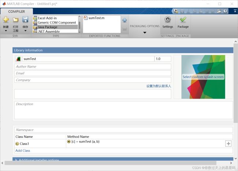
Task: Click the Class Name column header
Action: (24, 137)
